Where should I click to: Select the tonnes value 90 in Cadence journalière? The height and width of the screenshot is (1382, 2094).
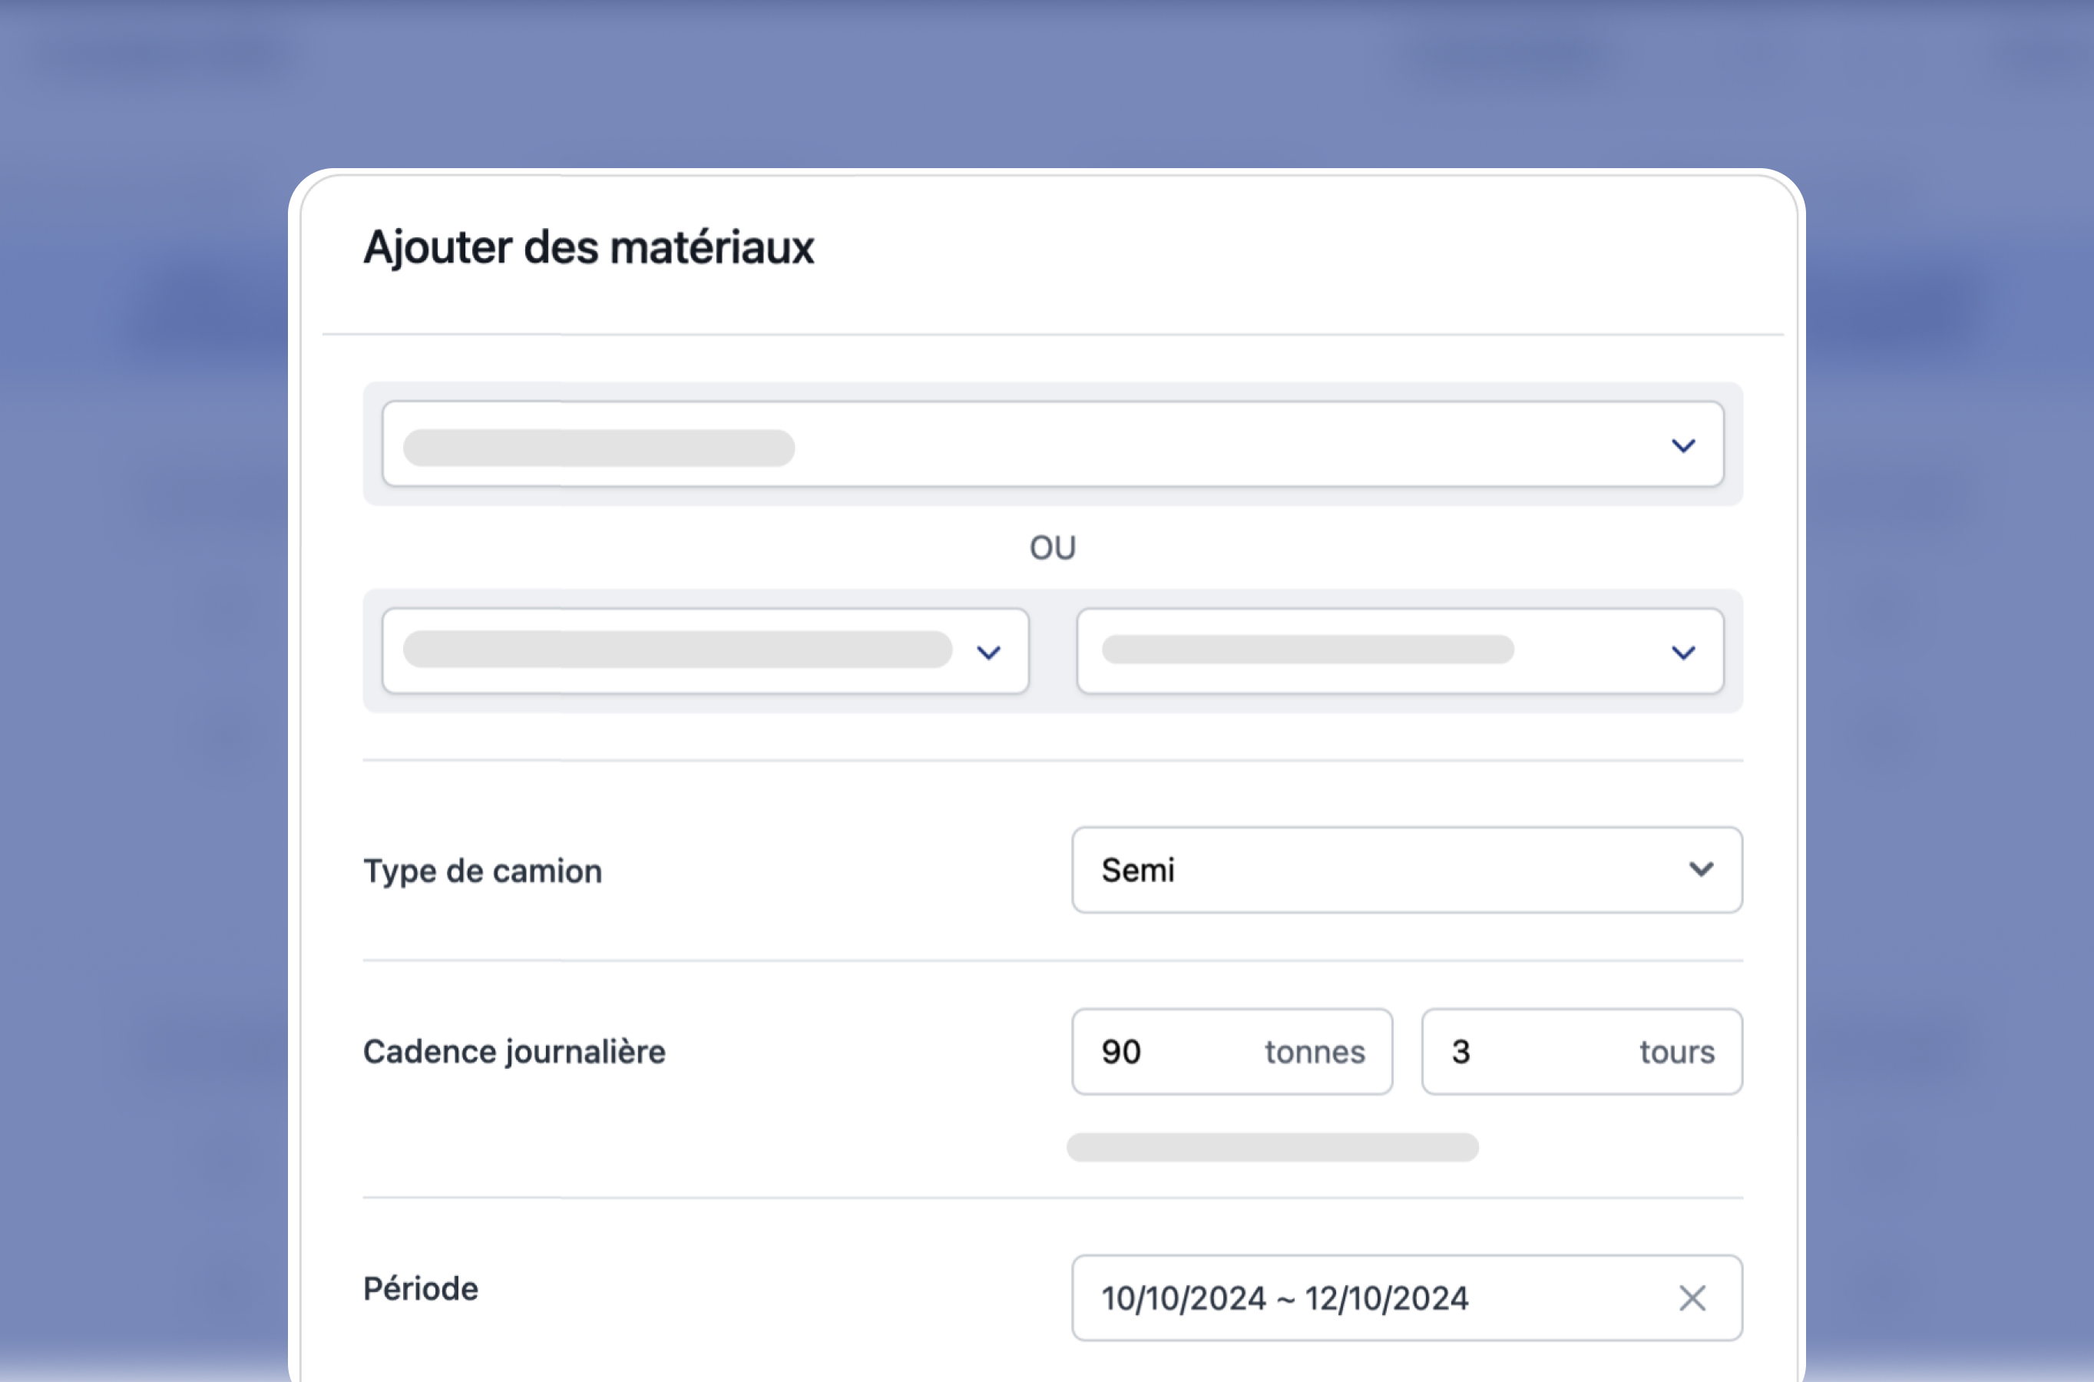(1121, 1050)
